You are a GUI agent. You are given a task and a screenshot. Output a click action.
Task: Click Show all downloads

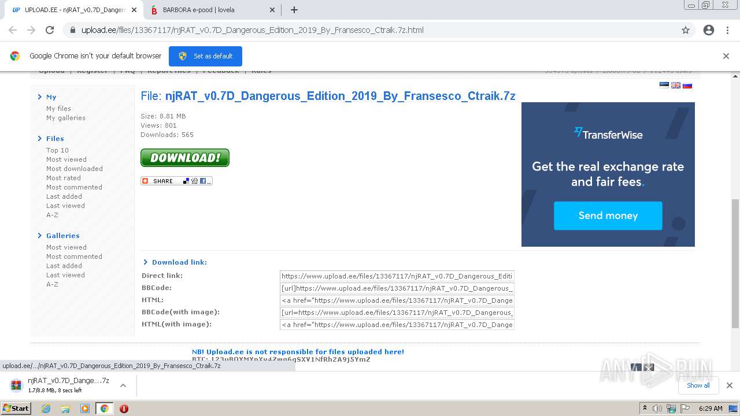point(698,385)
